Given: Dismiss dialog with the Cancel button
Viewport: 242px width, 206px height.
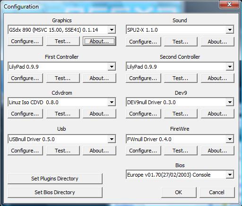Looking at the screenshot, I should tap(217, 192).
